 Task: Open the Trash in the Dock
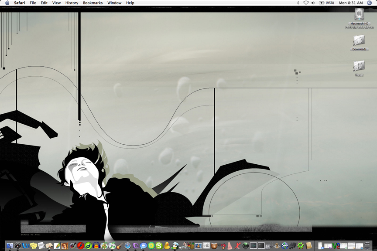pos(367,246)
